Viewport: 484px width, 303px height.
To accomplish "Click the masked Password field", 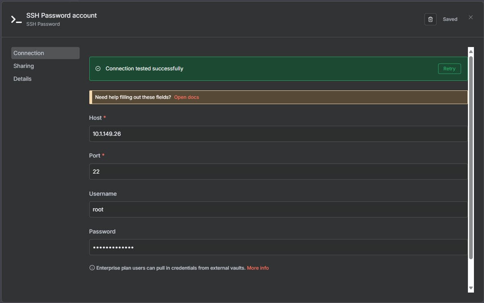I will coord(278,247).
